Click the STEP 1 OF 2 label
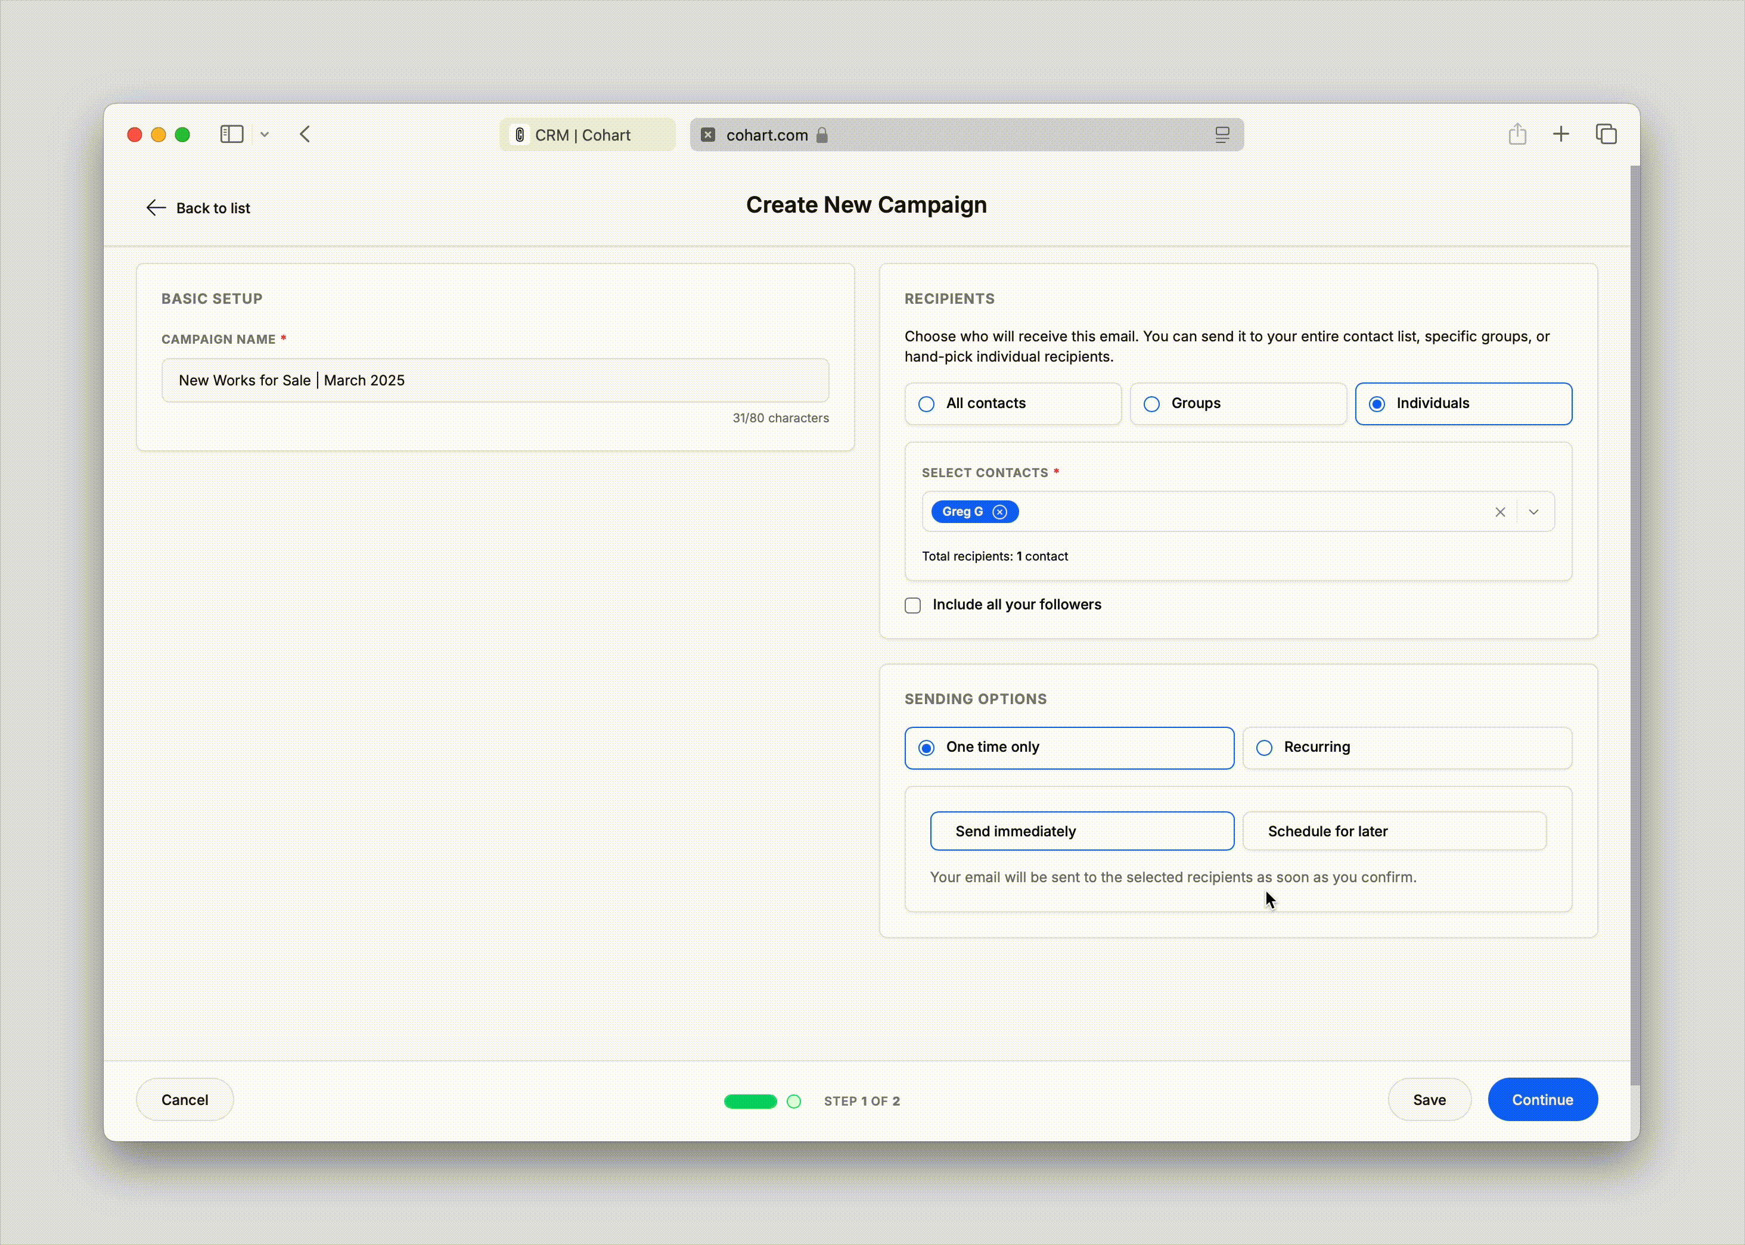The image size is (1745, 1245). [x=861, y=1101]
